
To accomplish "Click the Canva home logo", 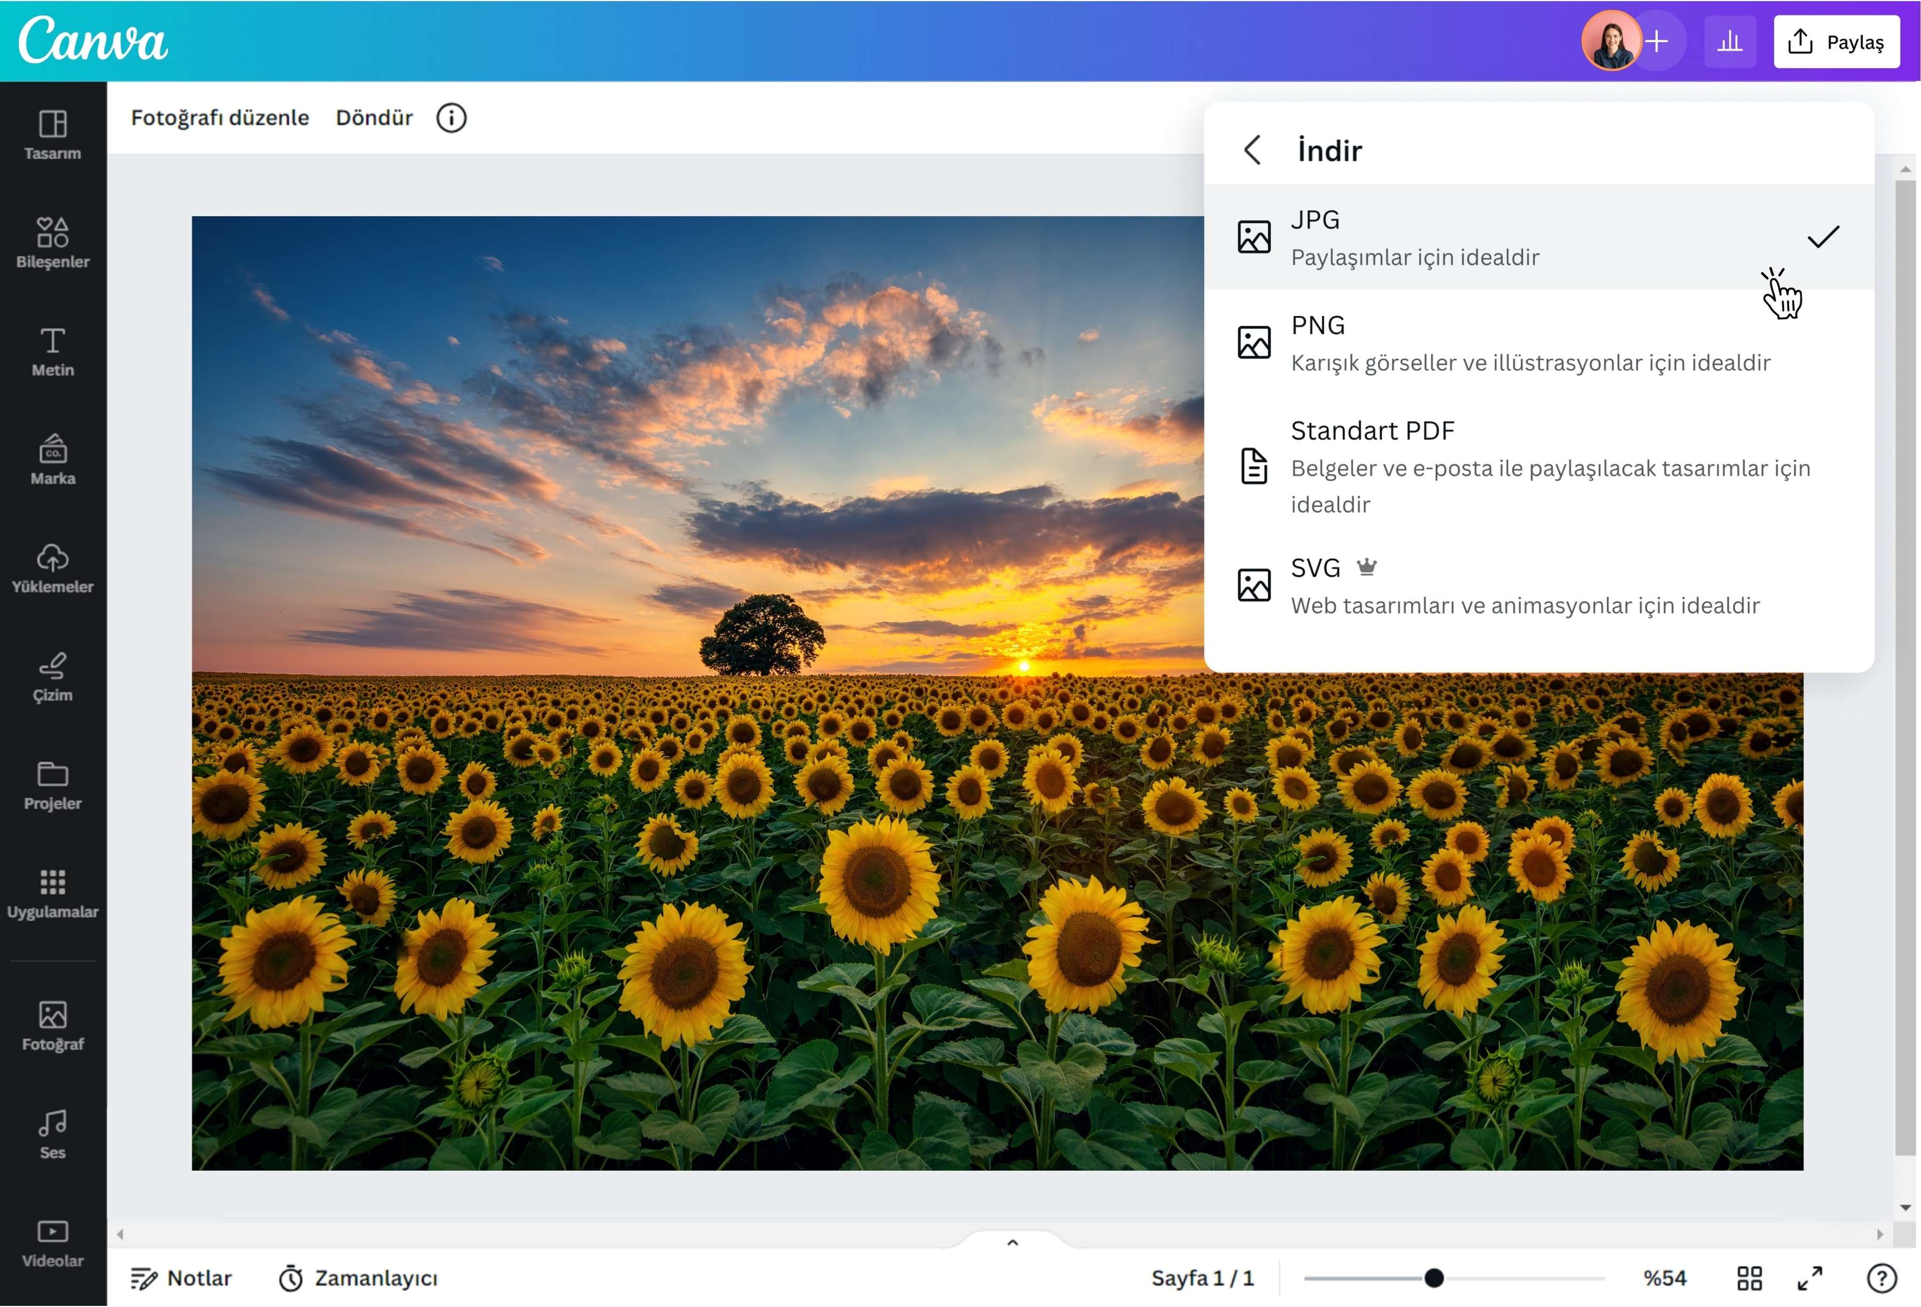I will (x=92, y=39).
